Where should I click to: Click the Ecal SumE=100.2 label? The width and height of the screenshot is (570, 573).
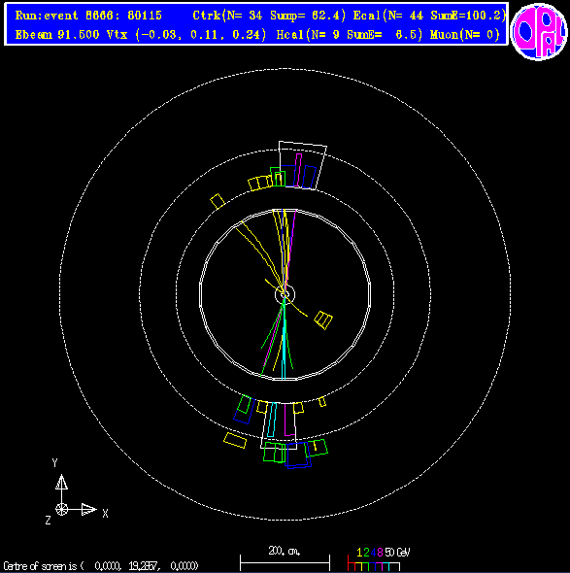[x=429, y=16]
